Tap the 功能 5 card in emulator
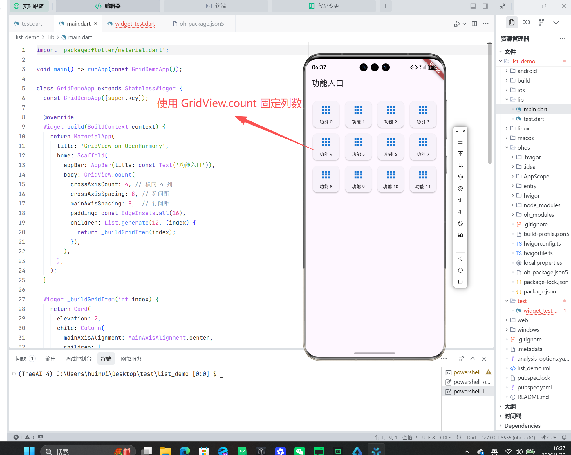Viewport: 571px width, 455px height. [x=358, y=147]
